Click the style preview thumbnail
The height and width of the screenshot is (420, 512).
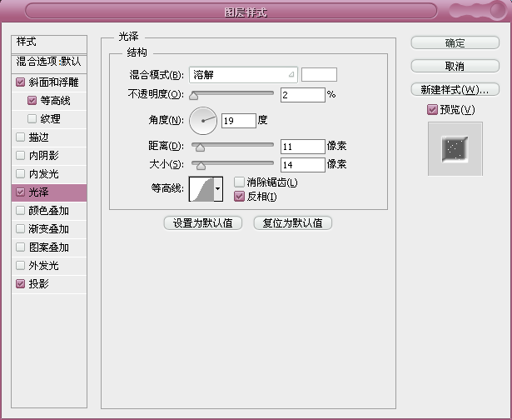tap(455, 148)
